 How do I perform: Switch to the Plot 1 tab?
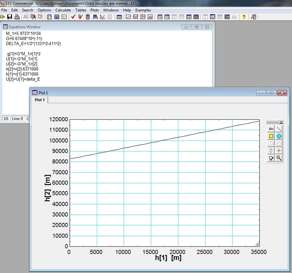coord(39,100)
